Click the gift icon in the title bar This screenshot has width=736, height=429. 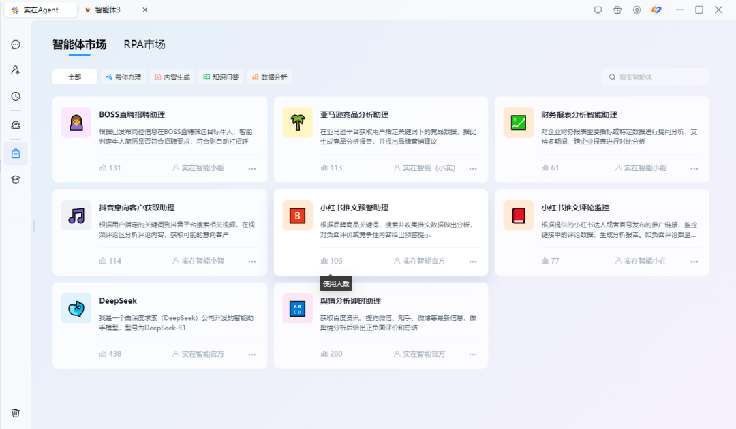tap(617, 10)
